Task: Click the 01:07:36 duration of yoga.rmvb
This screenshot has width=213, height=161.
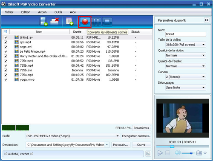Action: tap(78, 79)
